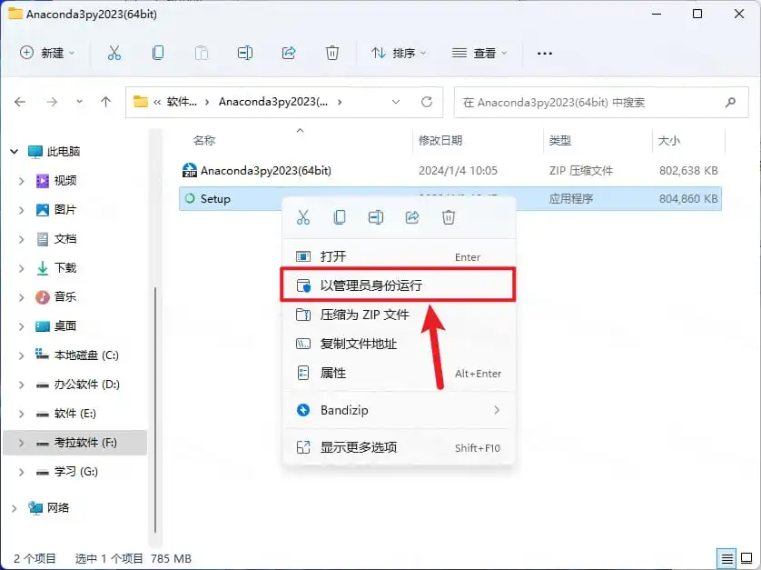The height and width of the screenshot is (570, 761).
Task: Click the Cut icon in the context menu
Action: (x=303, y=217)
